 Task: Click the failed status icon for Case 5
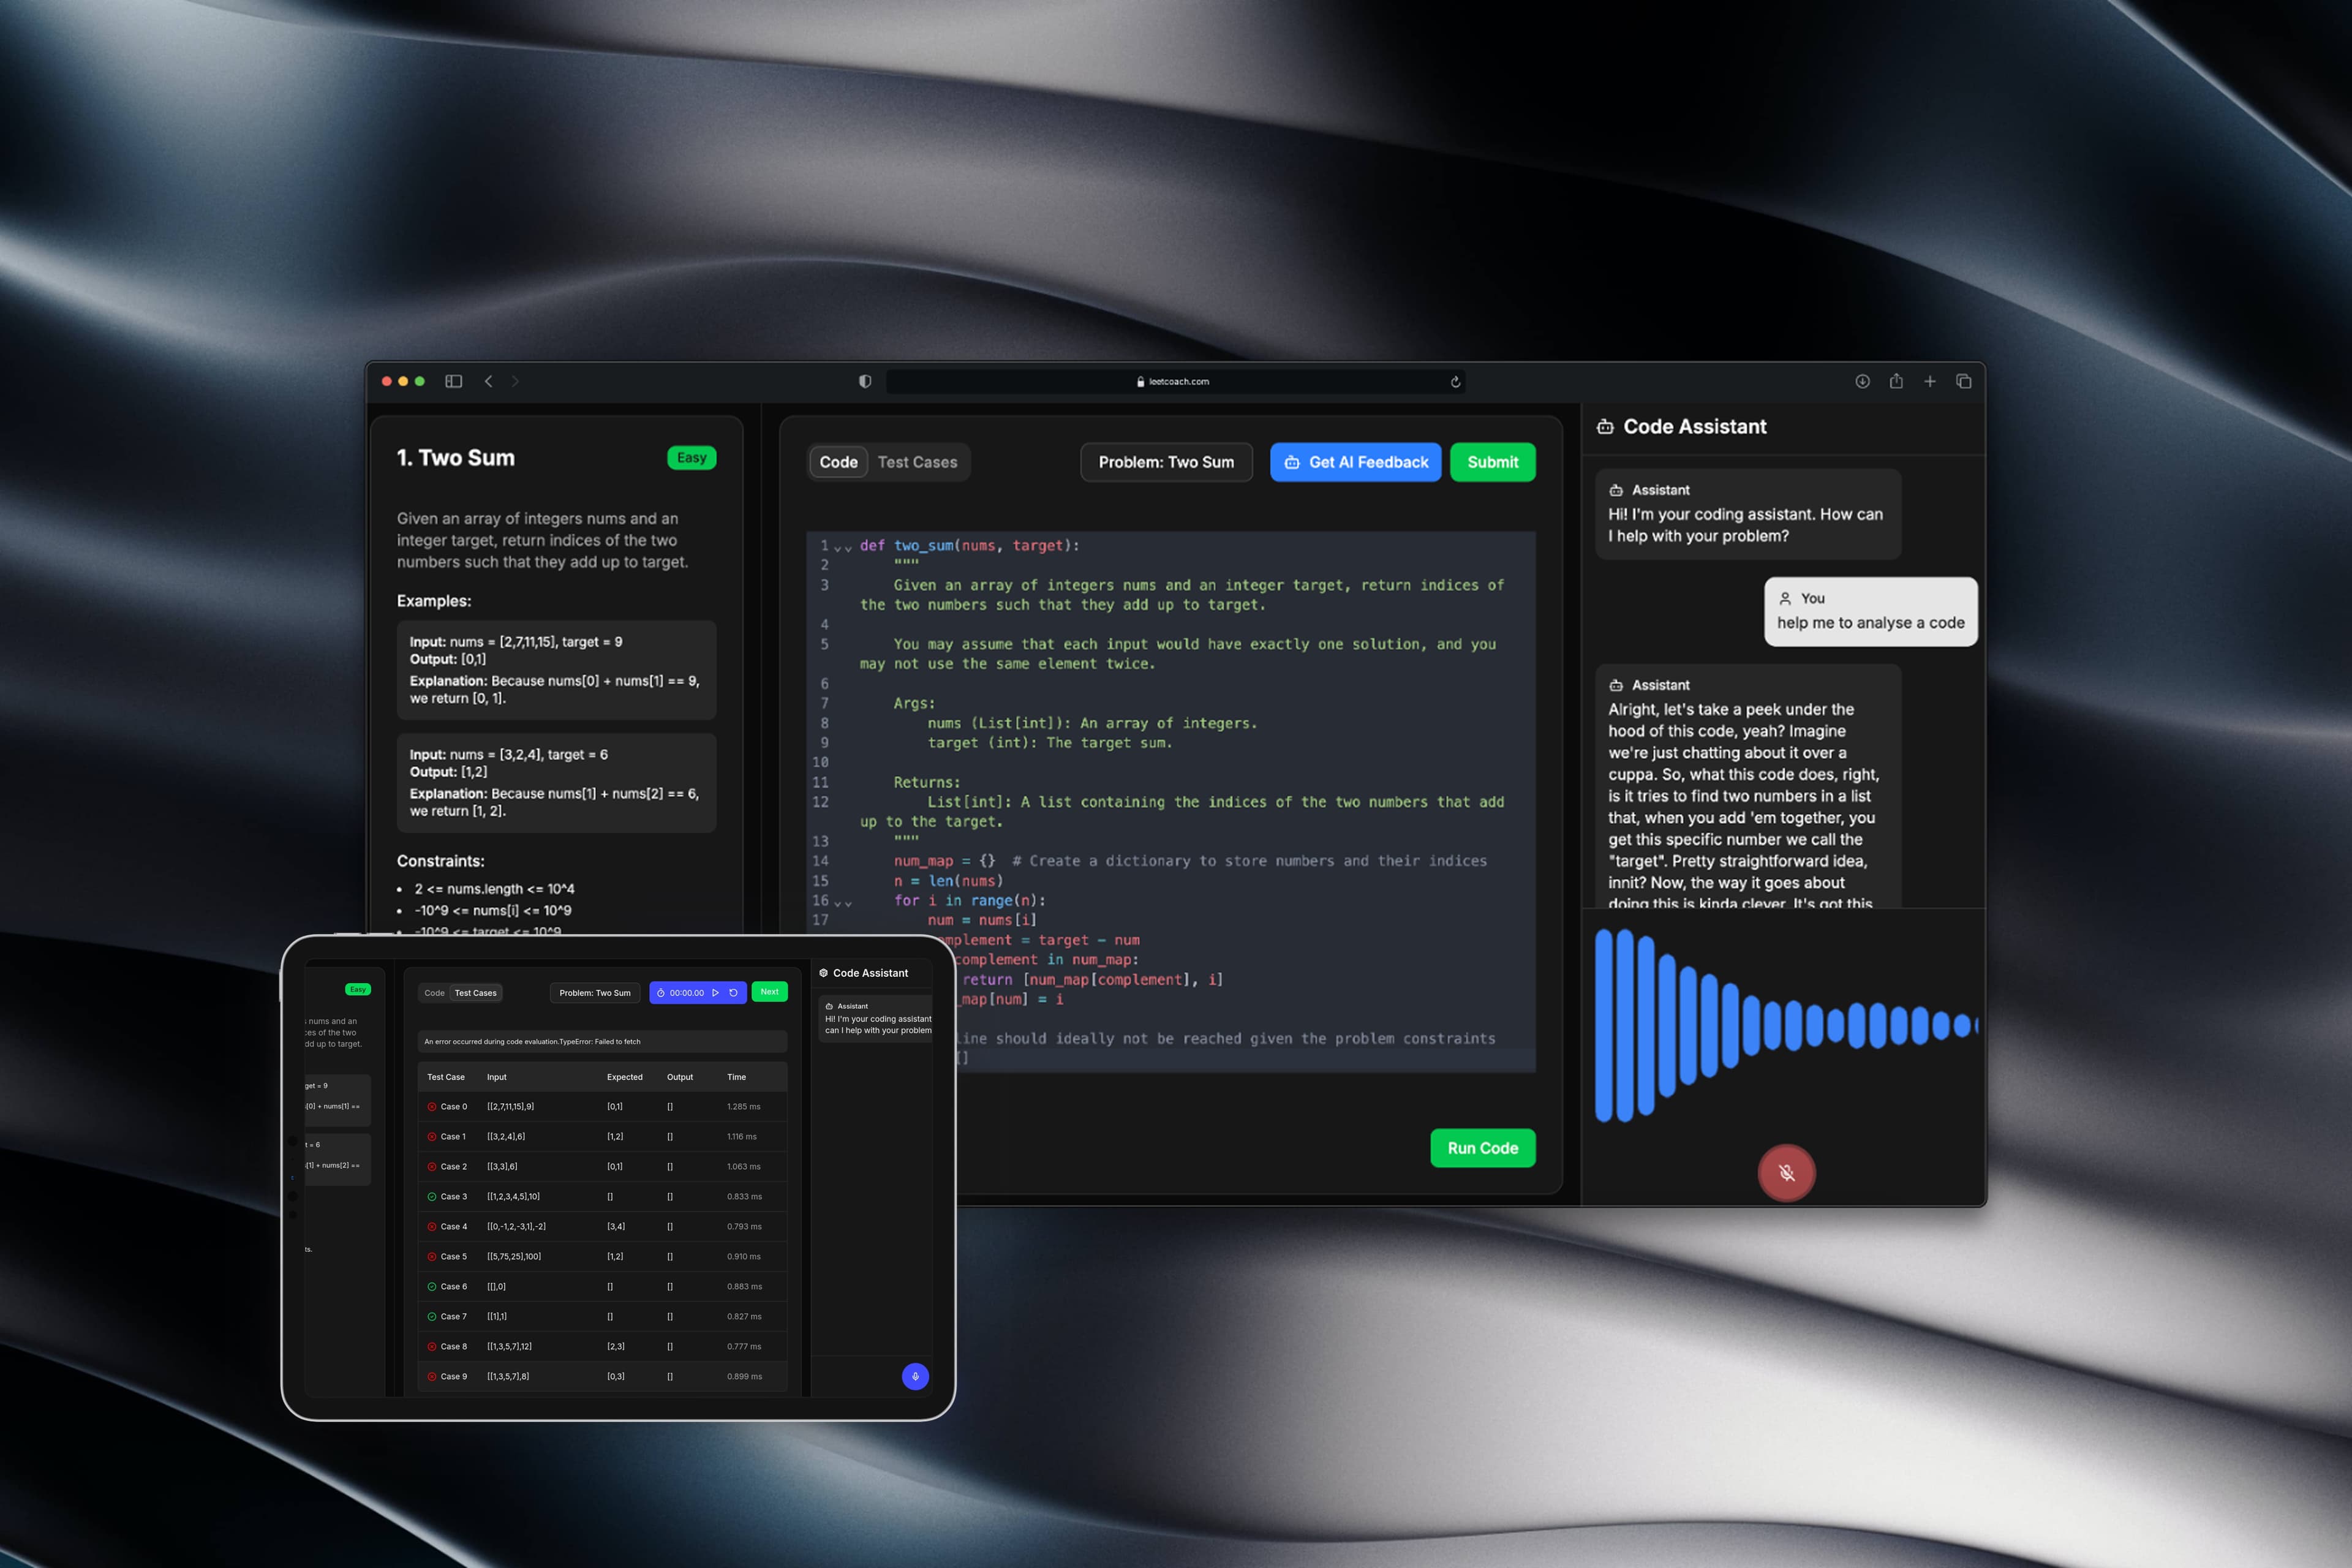432,1257
